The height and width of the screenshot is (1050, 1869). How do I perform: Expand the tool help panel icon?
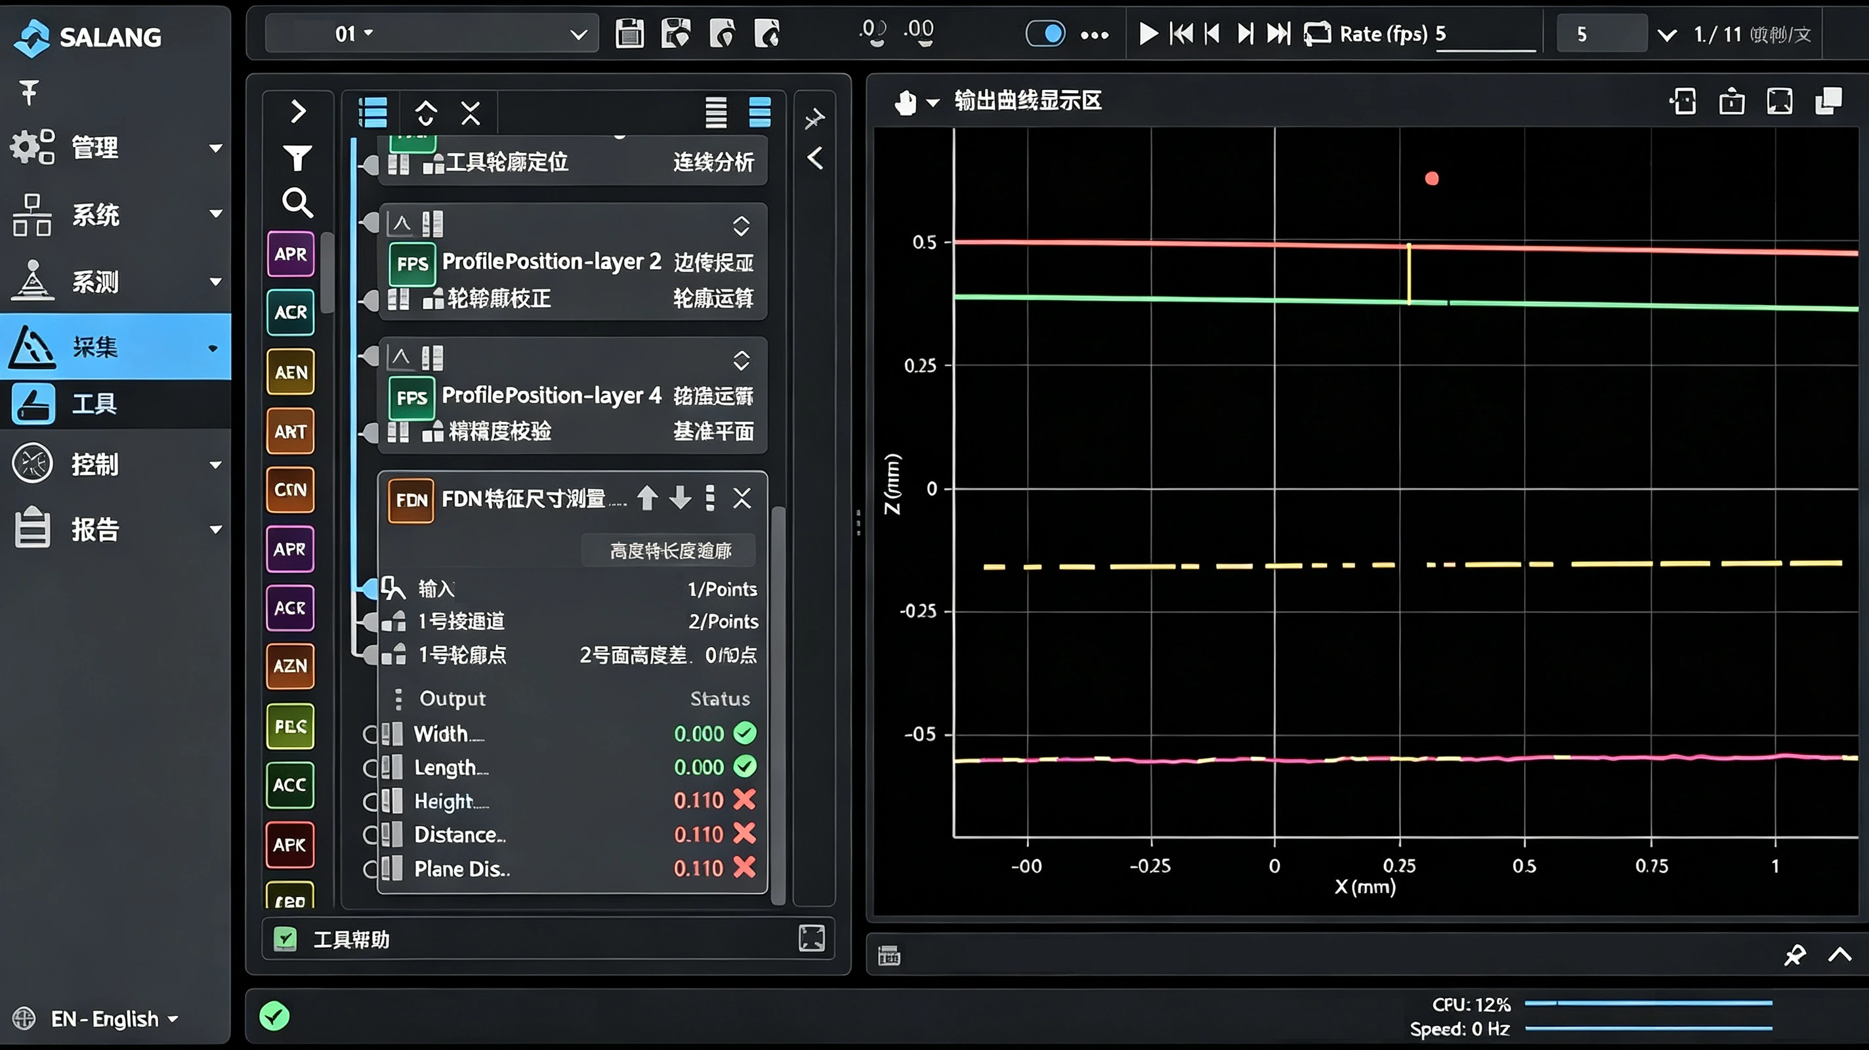811,938
